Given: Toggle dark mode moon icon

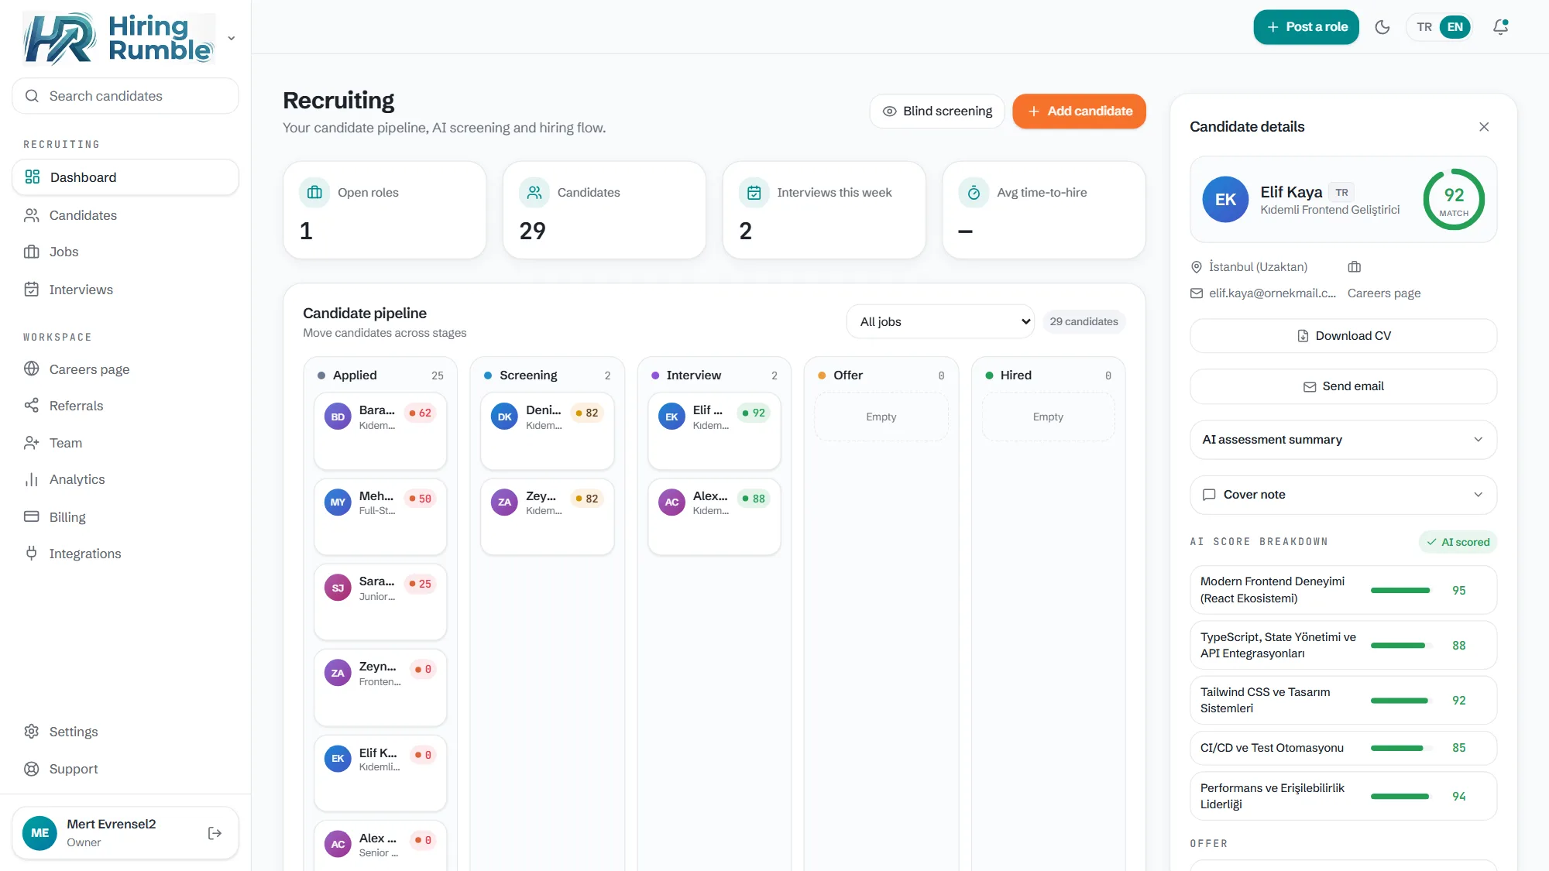Looking at the screenshot, I should (x=1382, y=27).
